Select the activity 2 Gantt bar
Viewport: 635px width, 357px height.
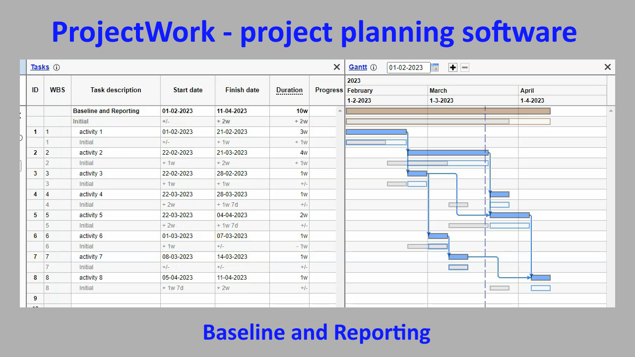(448, 153)
